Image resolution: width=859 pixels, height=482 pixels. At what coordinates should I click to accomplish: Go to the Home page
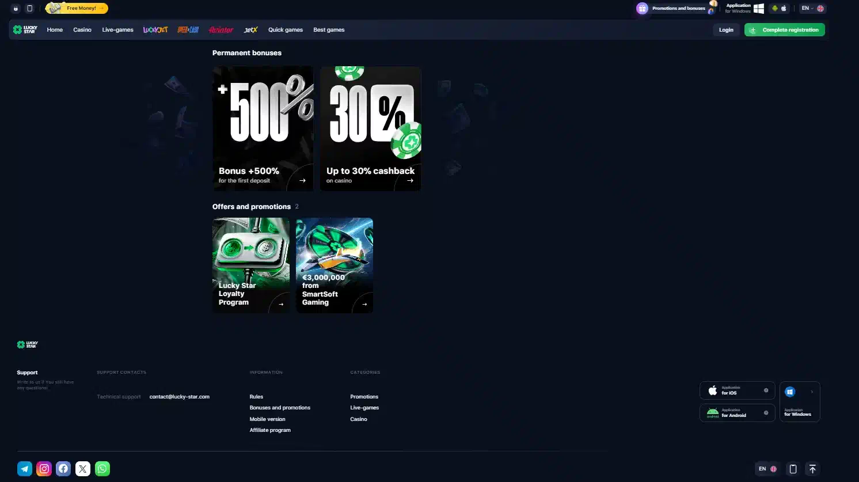point(55,30)
